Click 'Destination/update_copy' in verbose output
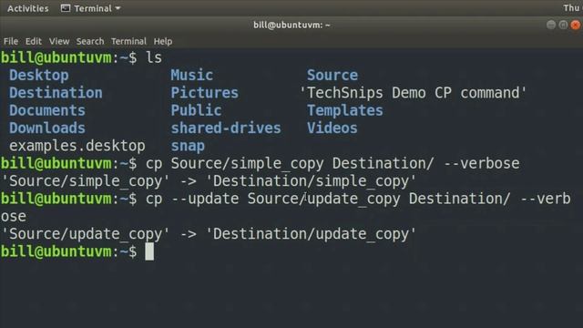Screen dimensions: 583x328 (311, 234)
